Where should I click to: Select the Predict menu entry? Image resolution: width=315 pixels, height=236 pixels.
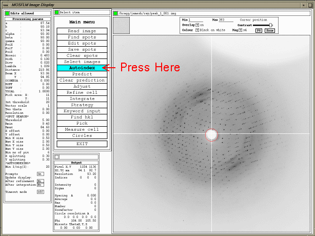[x=82, y=74]
